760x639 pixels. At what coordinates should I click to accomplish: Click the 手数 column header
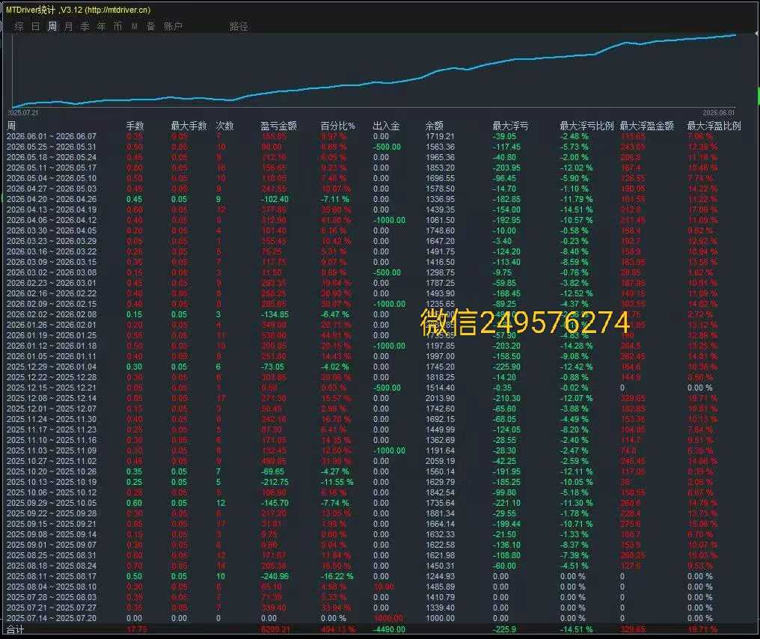pos(135,126)
